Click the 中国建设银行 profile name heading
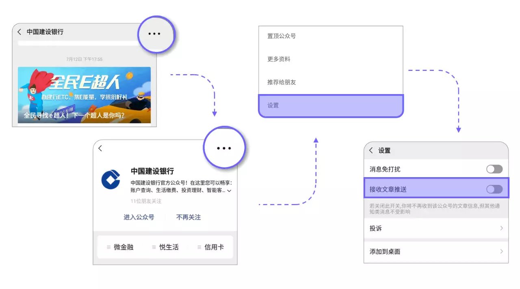The width and height of the screenshot is (520, 289). click(x=152, y=171)
